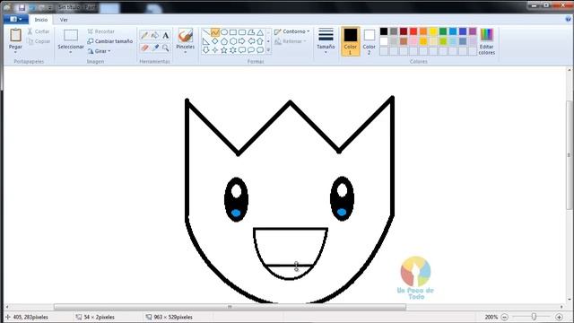This screenshot has width=574, height=323.
Task: Choose the straight Line shape
Action: click(x=206, y=32)
